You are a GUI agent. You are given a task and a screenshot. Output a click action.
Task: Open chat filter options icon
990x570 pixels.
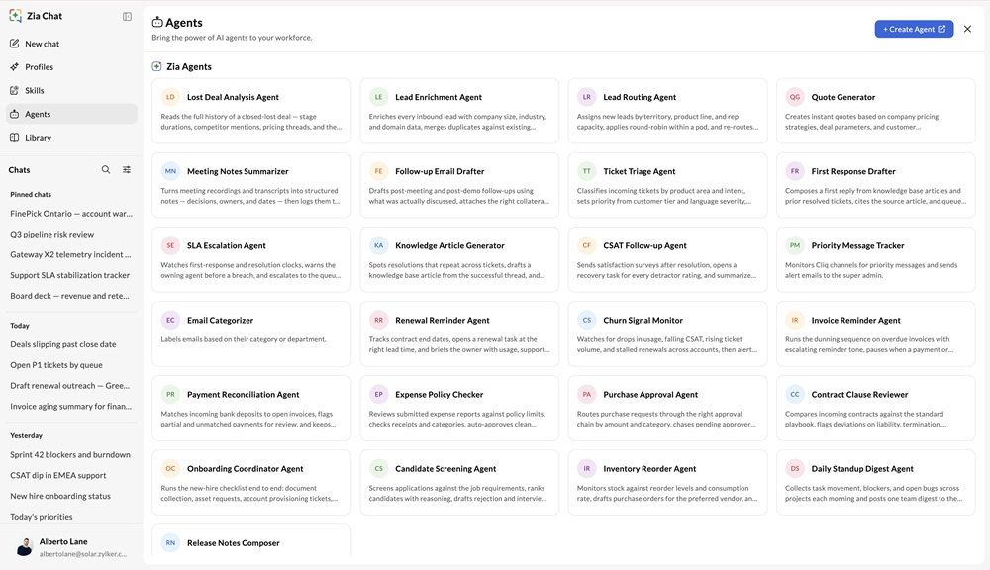tap(127, 170)
